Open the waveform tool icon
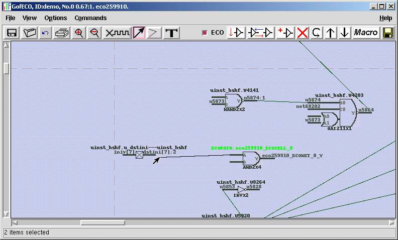Screen dimensions: 398x240 (x=117, y=33)
